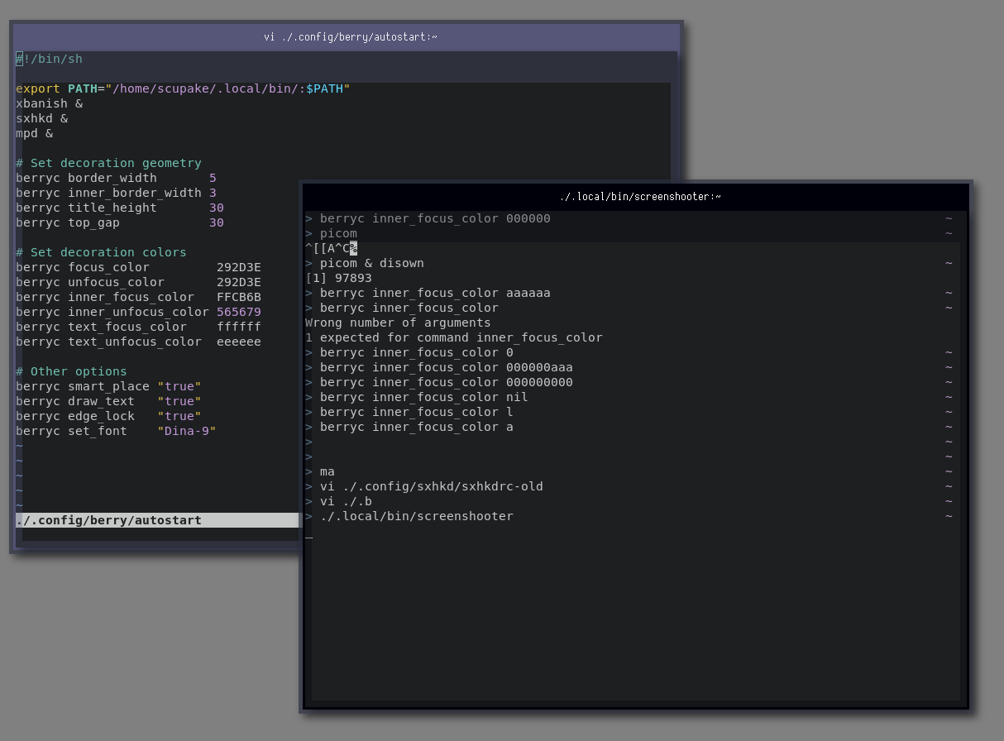Screen dimensions: 1004x741
Task: Click the '[1] 97893' job output
Action: pyautogui.click(x=338, y=278)
